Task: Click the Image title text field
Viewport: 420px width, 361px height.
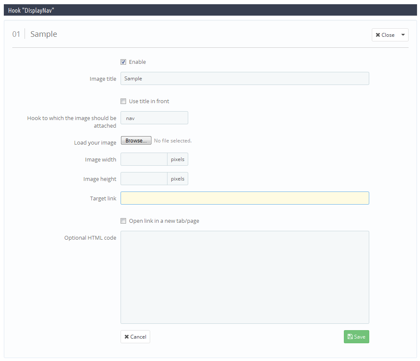Action: click(x=244, y=78)
